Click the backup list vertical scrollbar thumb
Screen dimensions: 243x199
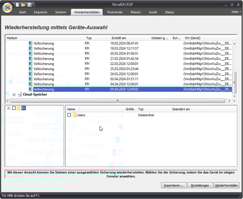(234, 82)
